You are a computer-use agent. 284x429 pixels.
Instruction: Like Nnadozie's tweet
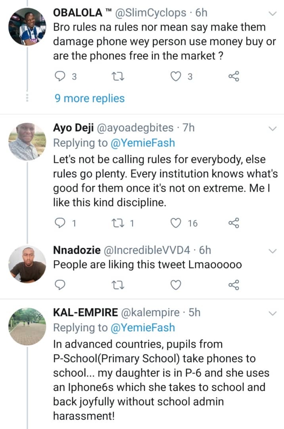(x=175, y=284)
